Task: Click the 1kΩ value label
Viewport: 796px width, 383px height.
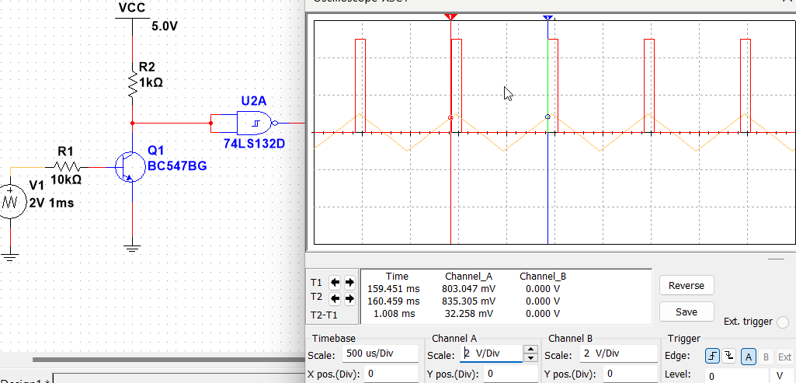Action: (151, 82)
